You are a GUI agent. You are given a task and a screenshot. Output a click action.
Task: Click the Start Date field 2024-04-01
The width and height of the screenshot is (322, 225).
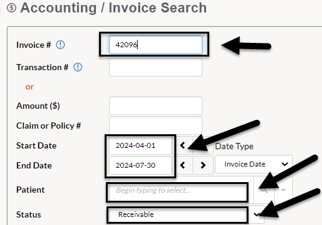pyautogui.click(x=141, y=145)
